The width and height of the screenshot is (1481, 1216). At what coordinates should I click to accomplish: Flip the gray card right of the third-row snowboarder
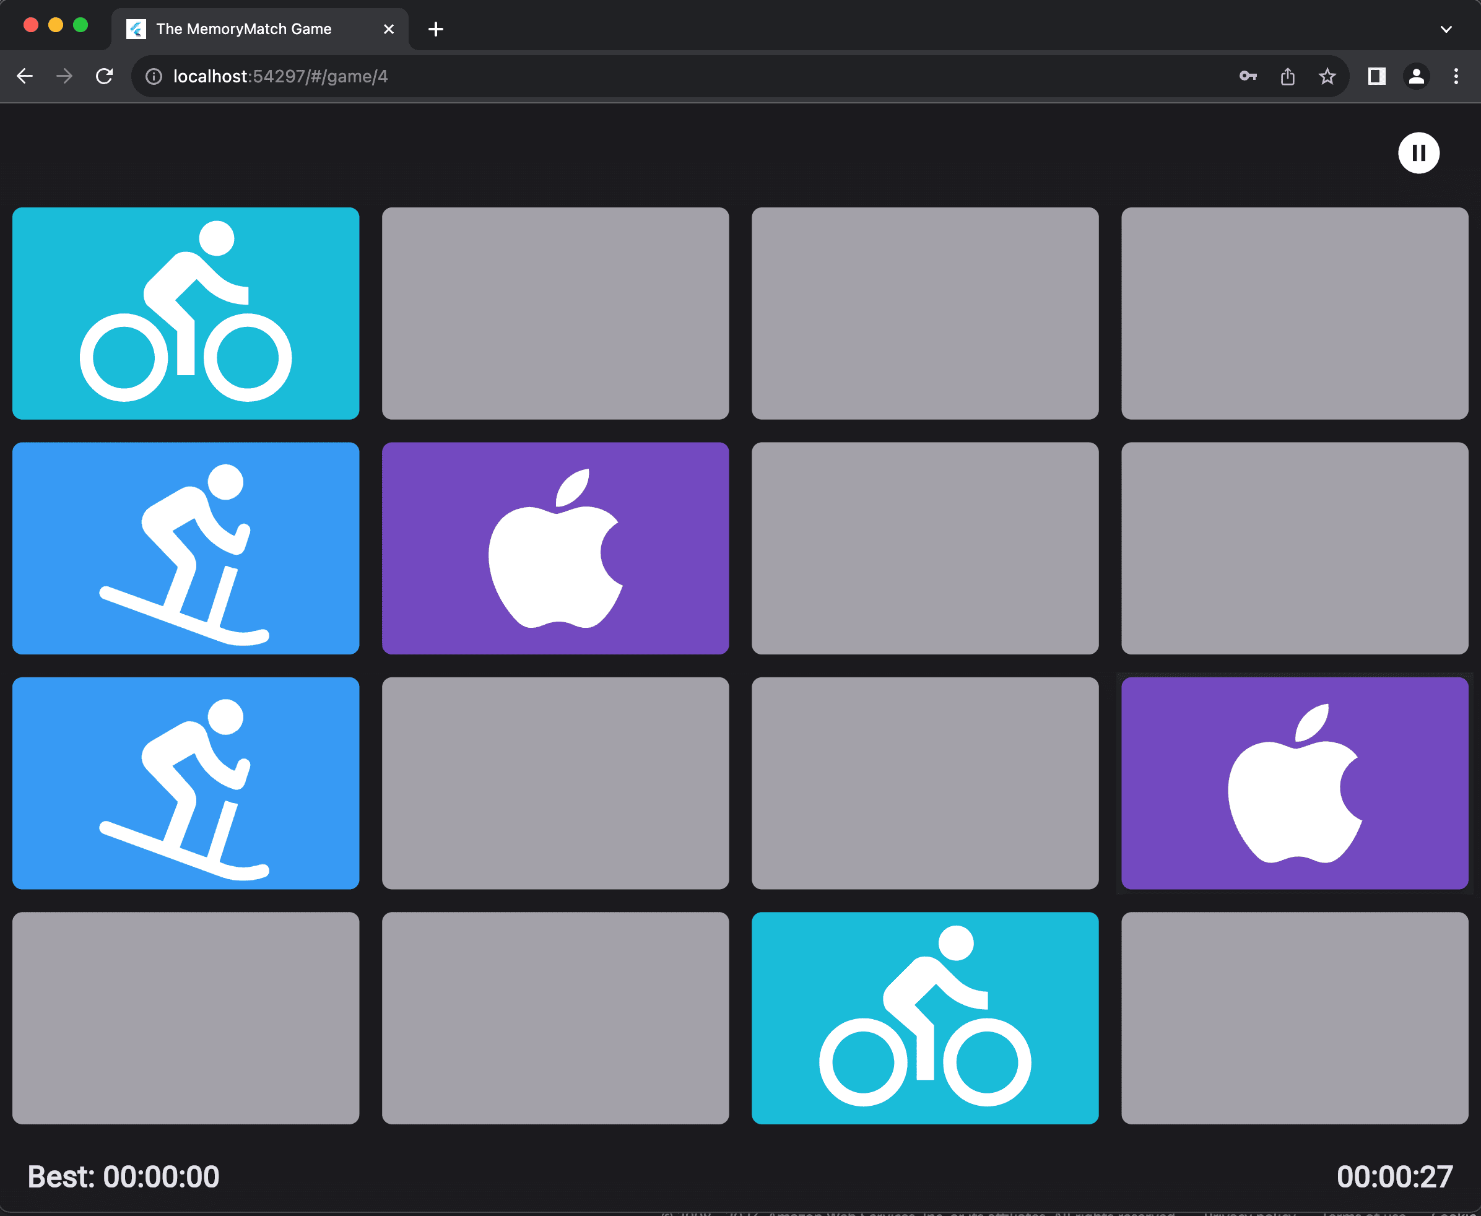click(x=555, y=783)
